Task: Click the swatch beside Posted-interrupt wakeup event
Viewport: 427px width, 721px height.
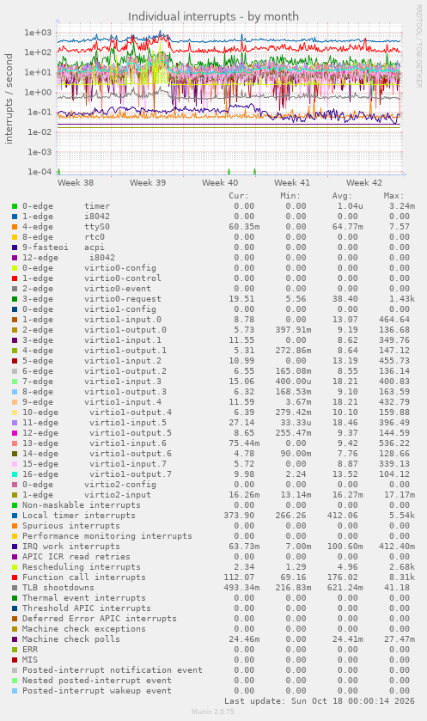Action: pos(15,691)
